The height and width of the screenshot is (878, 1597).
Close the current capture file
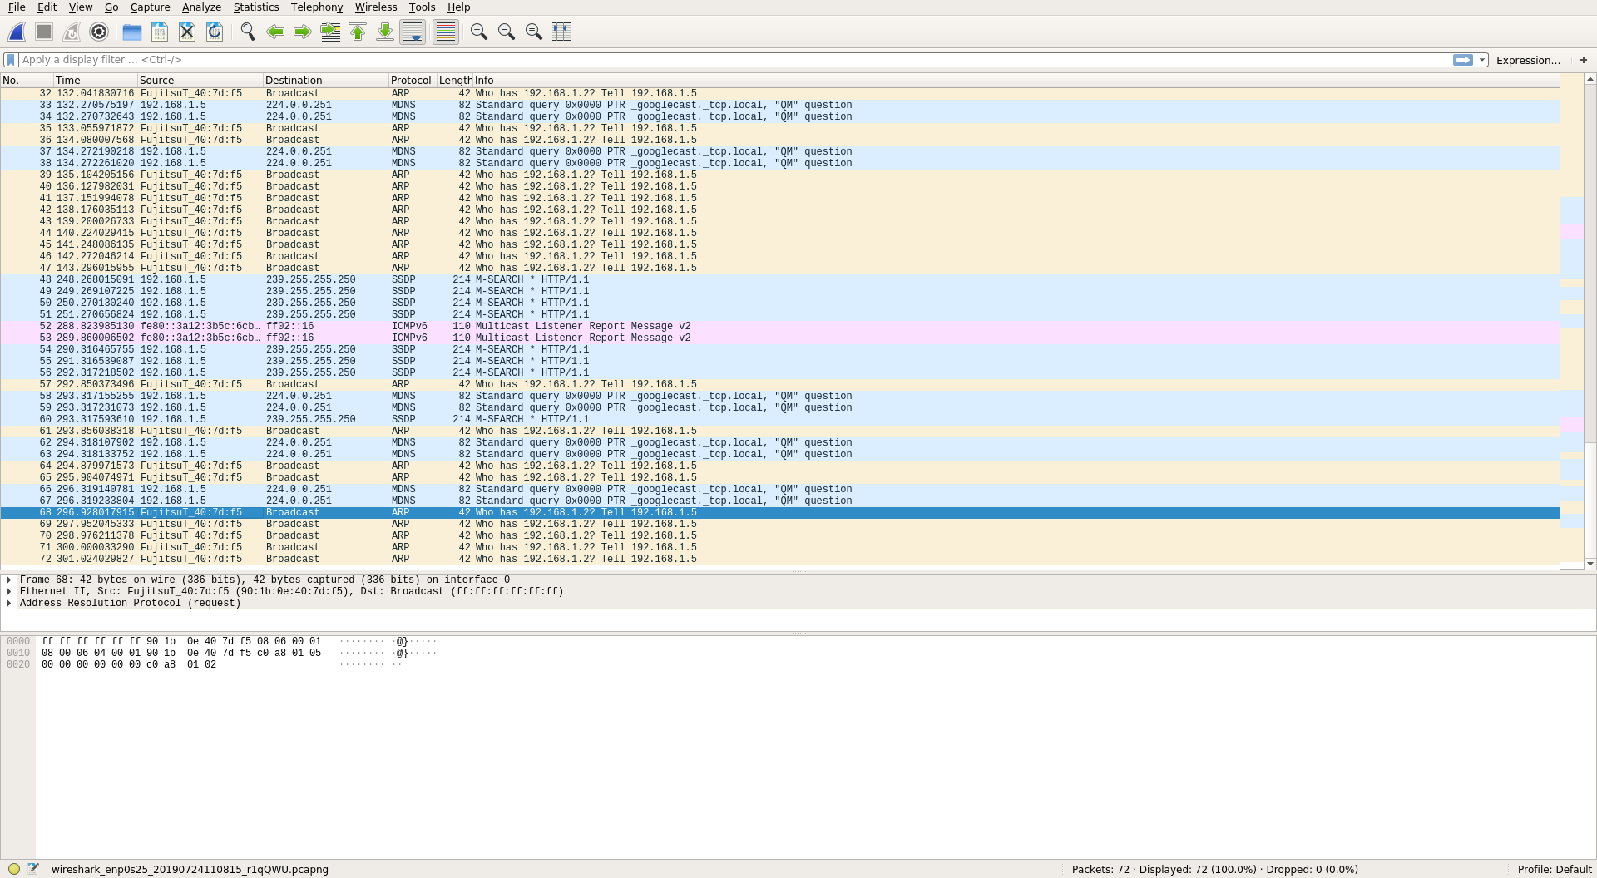pos(187,32)
